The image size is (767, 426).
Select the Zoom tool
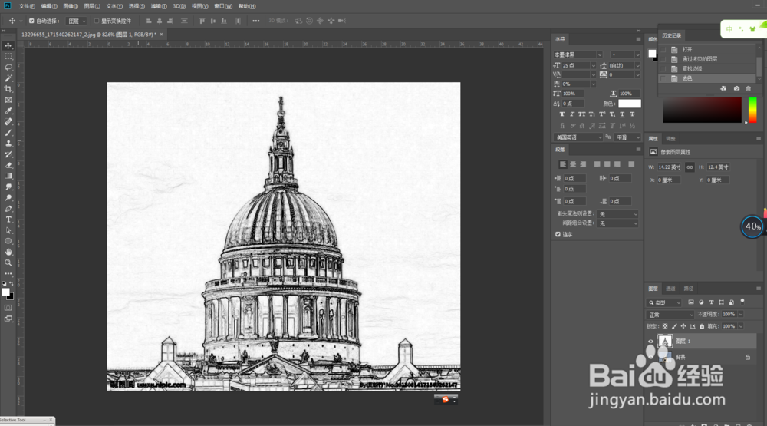click(8, 263)
